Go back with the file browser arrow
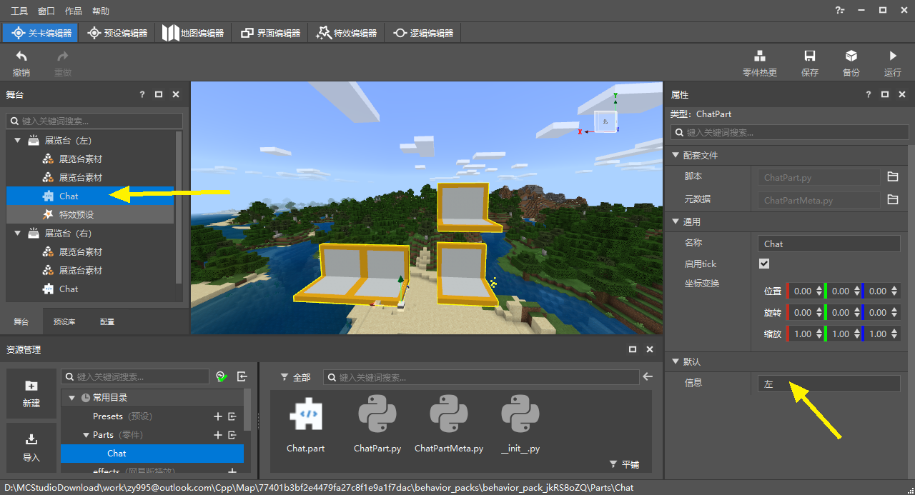This screenshot has height=495, width=915. click(648, 376)
